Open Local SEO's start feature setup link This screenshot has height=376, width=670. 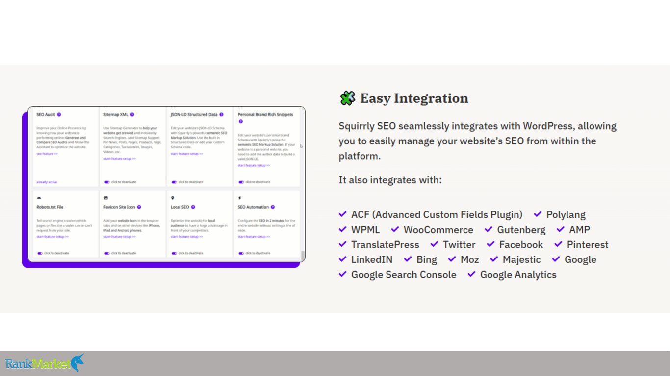click(187, 237)
